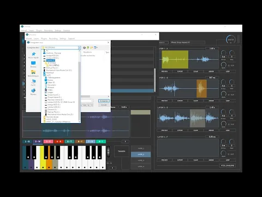
Task: Click location list scrollbar down arrow
Action: (x=79, y=121)
